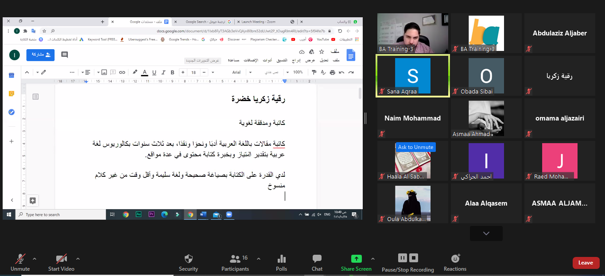Expand audio options arrow beside Unmute
The width and height of the screenshot is (605, 276).
coord(35,259)
